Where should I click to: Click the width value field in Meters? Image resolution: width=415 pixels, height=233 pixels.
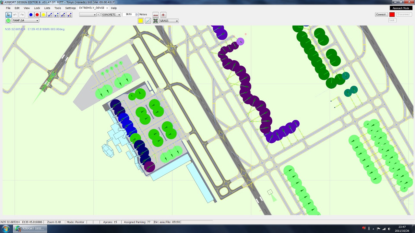129,15
